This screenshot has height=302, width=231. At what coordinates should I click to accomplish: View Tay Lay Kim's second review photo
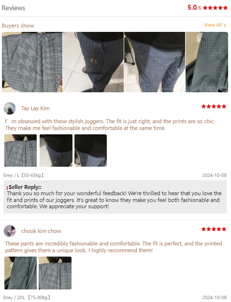pyautogui.click(x=56, y=150)
